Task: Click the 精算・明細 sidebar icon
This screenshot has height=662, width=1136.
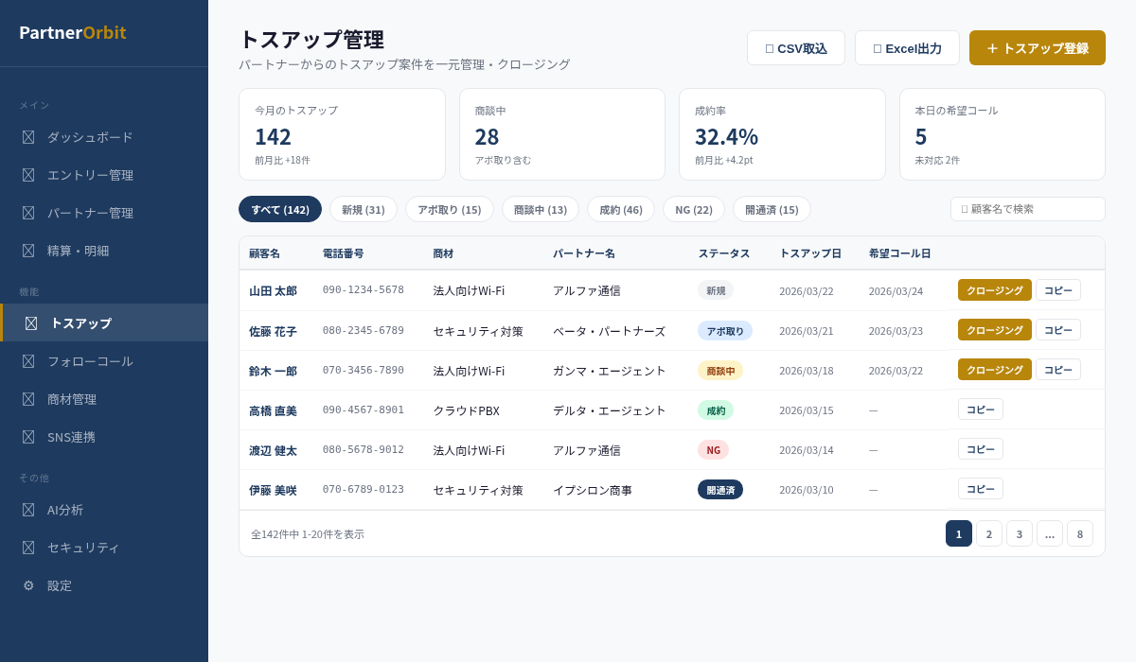Action: point(28,251)
